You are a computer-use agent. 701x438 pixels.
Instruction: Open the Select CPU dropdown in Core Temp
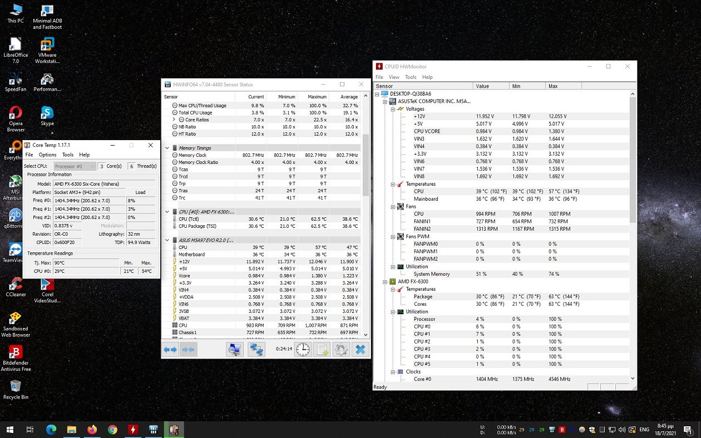click(75, 166)
